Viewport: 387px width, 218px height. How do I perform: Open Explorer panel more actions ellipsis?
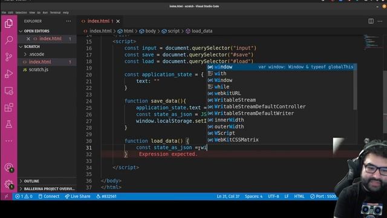(x=68, y=21)
